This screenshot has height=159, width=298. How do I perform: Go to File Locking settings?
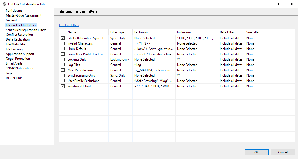[x=14, y=49]
